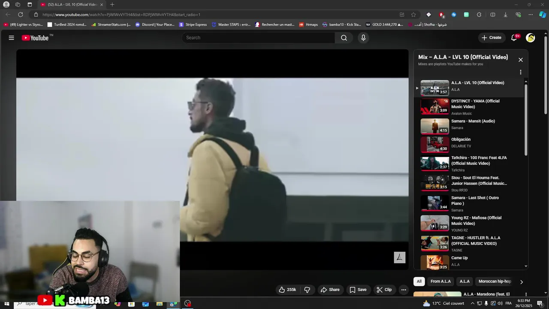This screenshot has width=549, height=309.
Task: Play Stou - Sout El Houma
Action: click(x=469, y=183)
